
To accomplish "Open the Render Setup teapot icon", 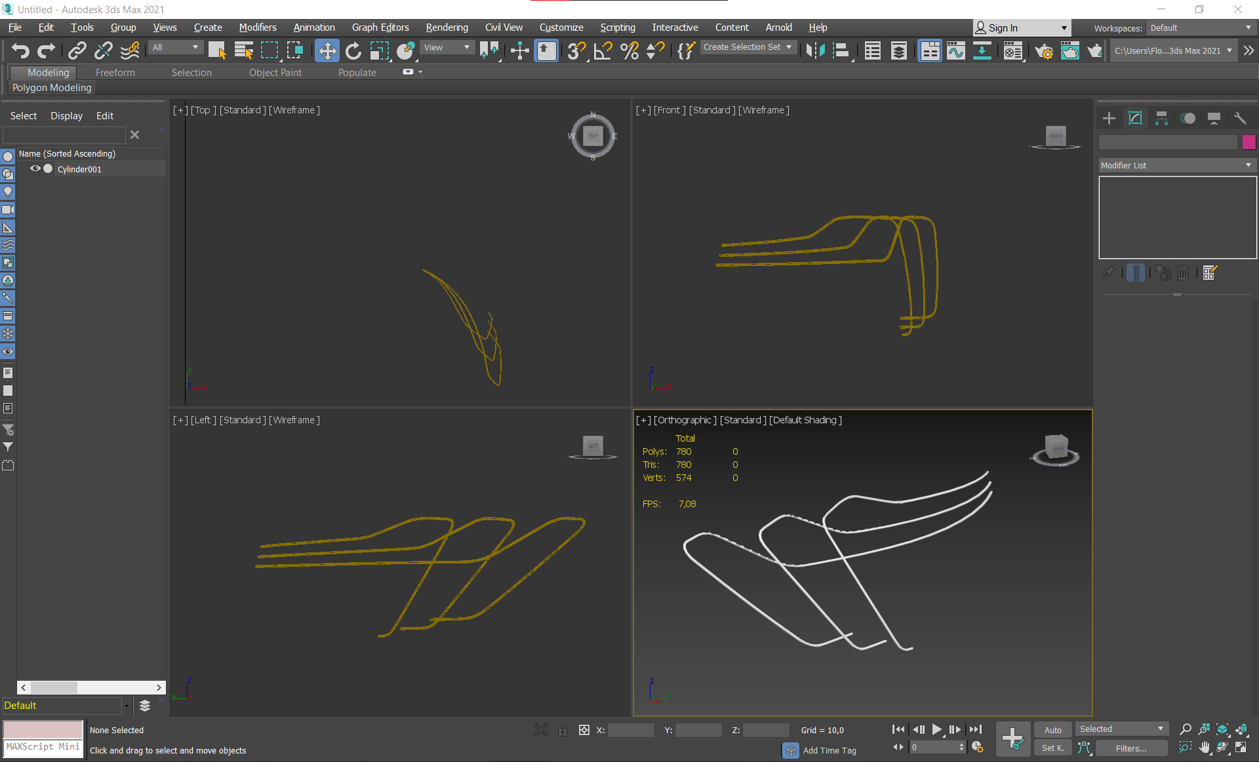I will 1043,50.
